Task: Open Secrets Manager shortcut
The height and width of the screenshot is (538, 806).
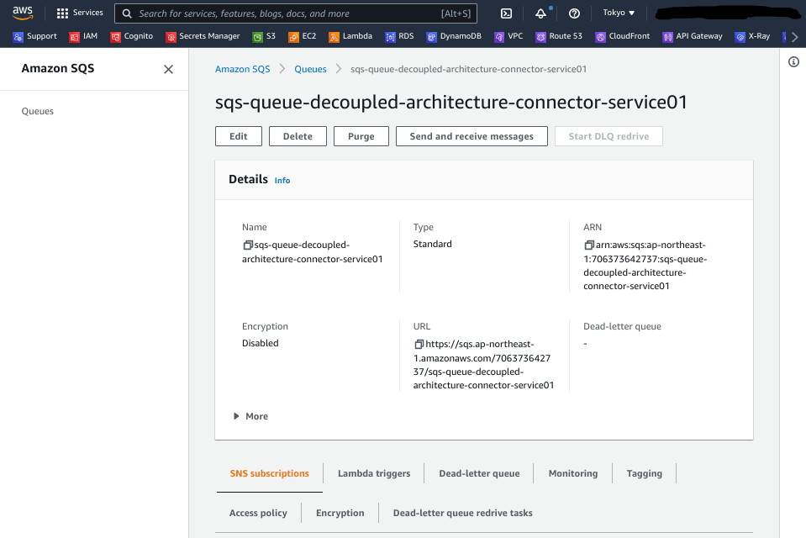Action: (x=203, y=36)
